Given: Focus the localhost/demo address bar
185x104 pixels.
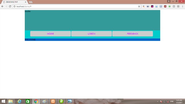Looking at the screenshot, I should [x=77, y=6].
